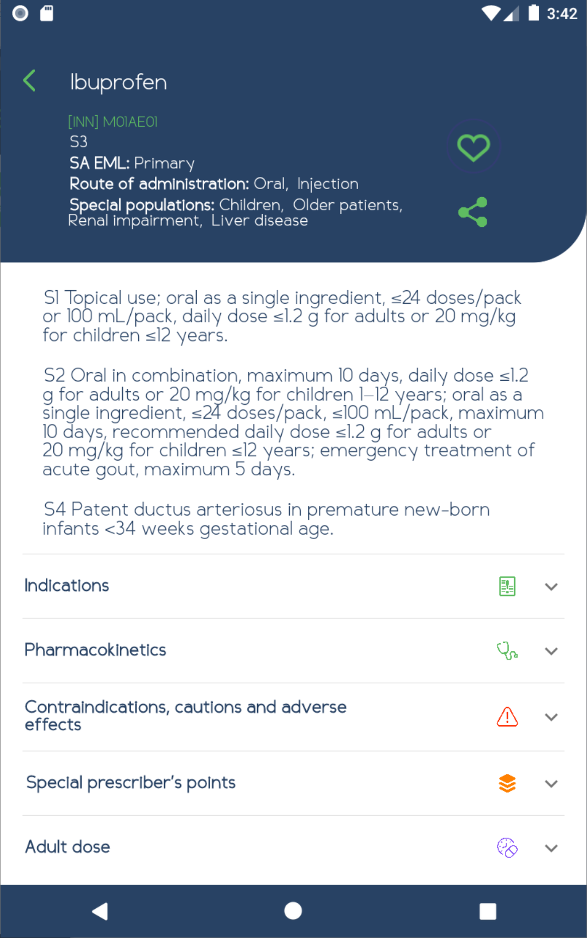Expand the Indications section chevron
Image resolution: width=587 pixels, height=938 pixels.
(551, 586)
